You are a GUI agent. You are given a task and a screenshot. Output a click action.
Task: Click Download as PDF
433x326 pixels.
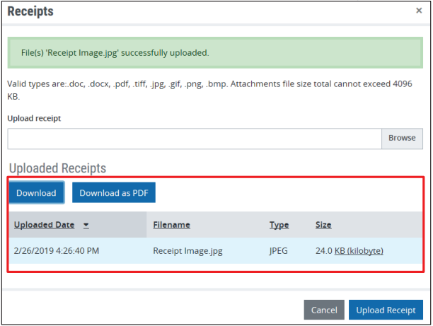[113, 193]
